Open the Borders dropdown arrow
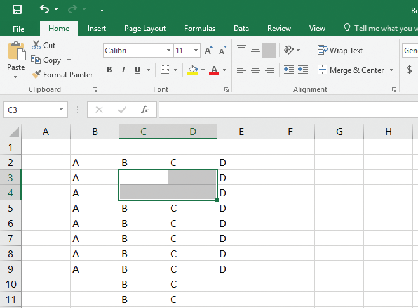 point(176,70)
